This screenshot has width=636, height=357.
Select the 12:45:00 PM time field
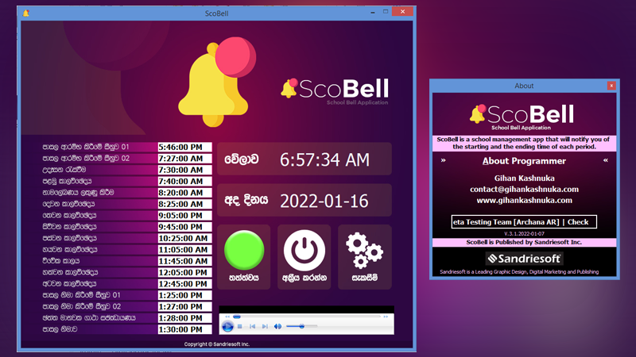pyautogui.click(x=184, y=284)
